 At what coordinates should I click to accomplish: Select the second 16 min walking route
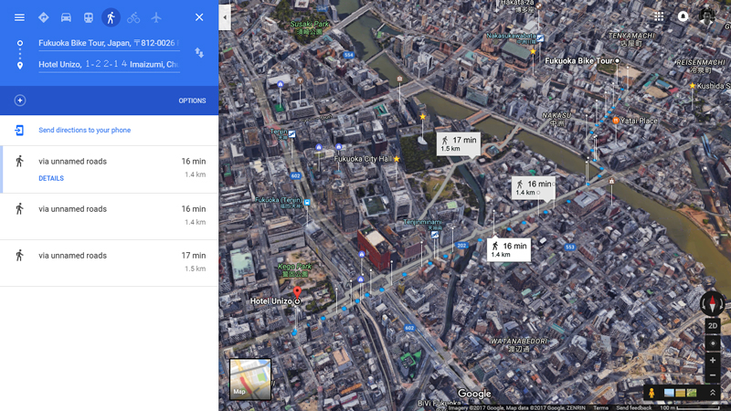(109, 216)
